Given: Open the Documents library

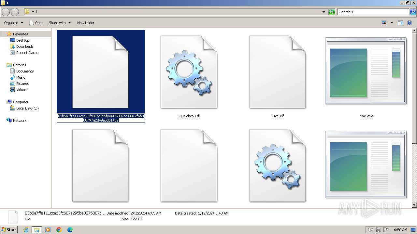Looking at the screenshot, I should tap(25, 71).
